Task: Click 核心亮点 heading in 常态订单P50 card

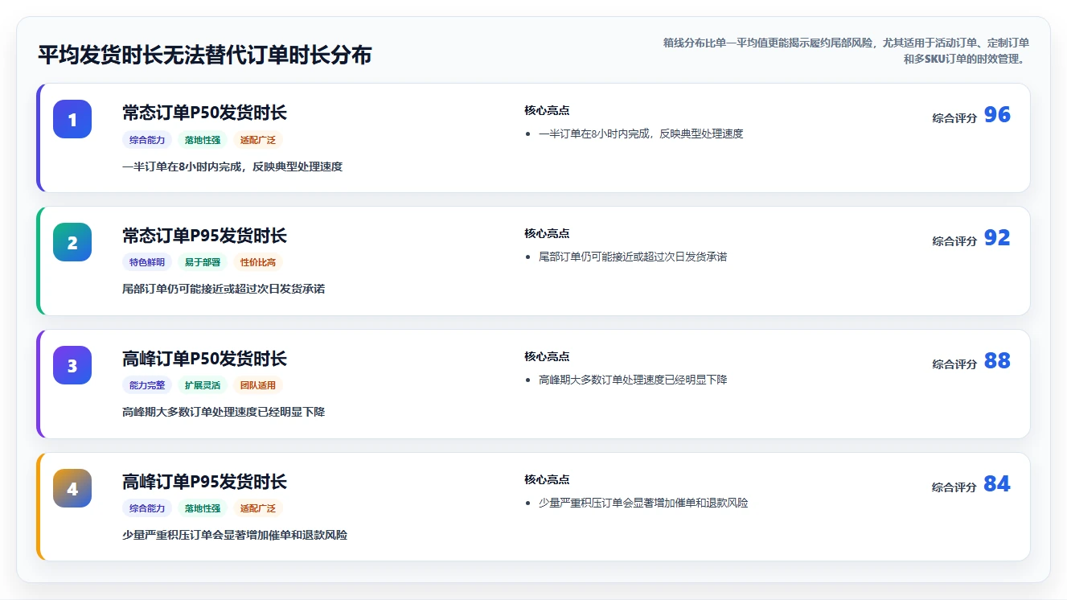Action: 547,110
